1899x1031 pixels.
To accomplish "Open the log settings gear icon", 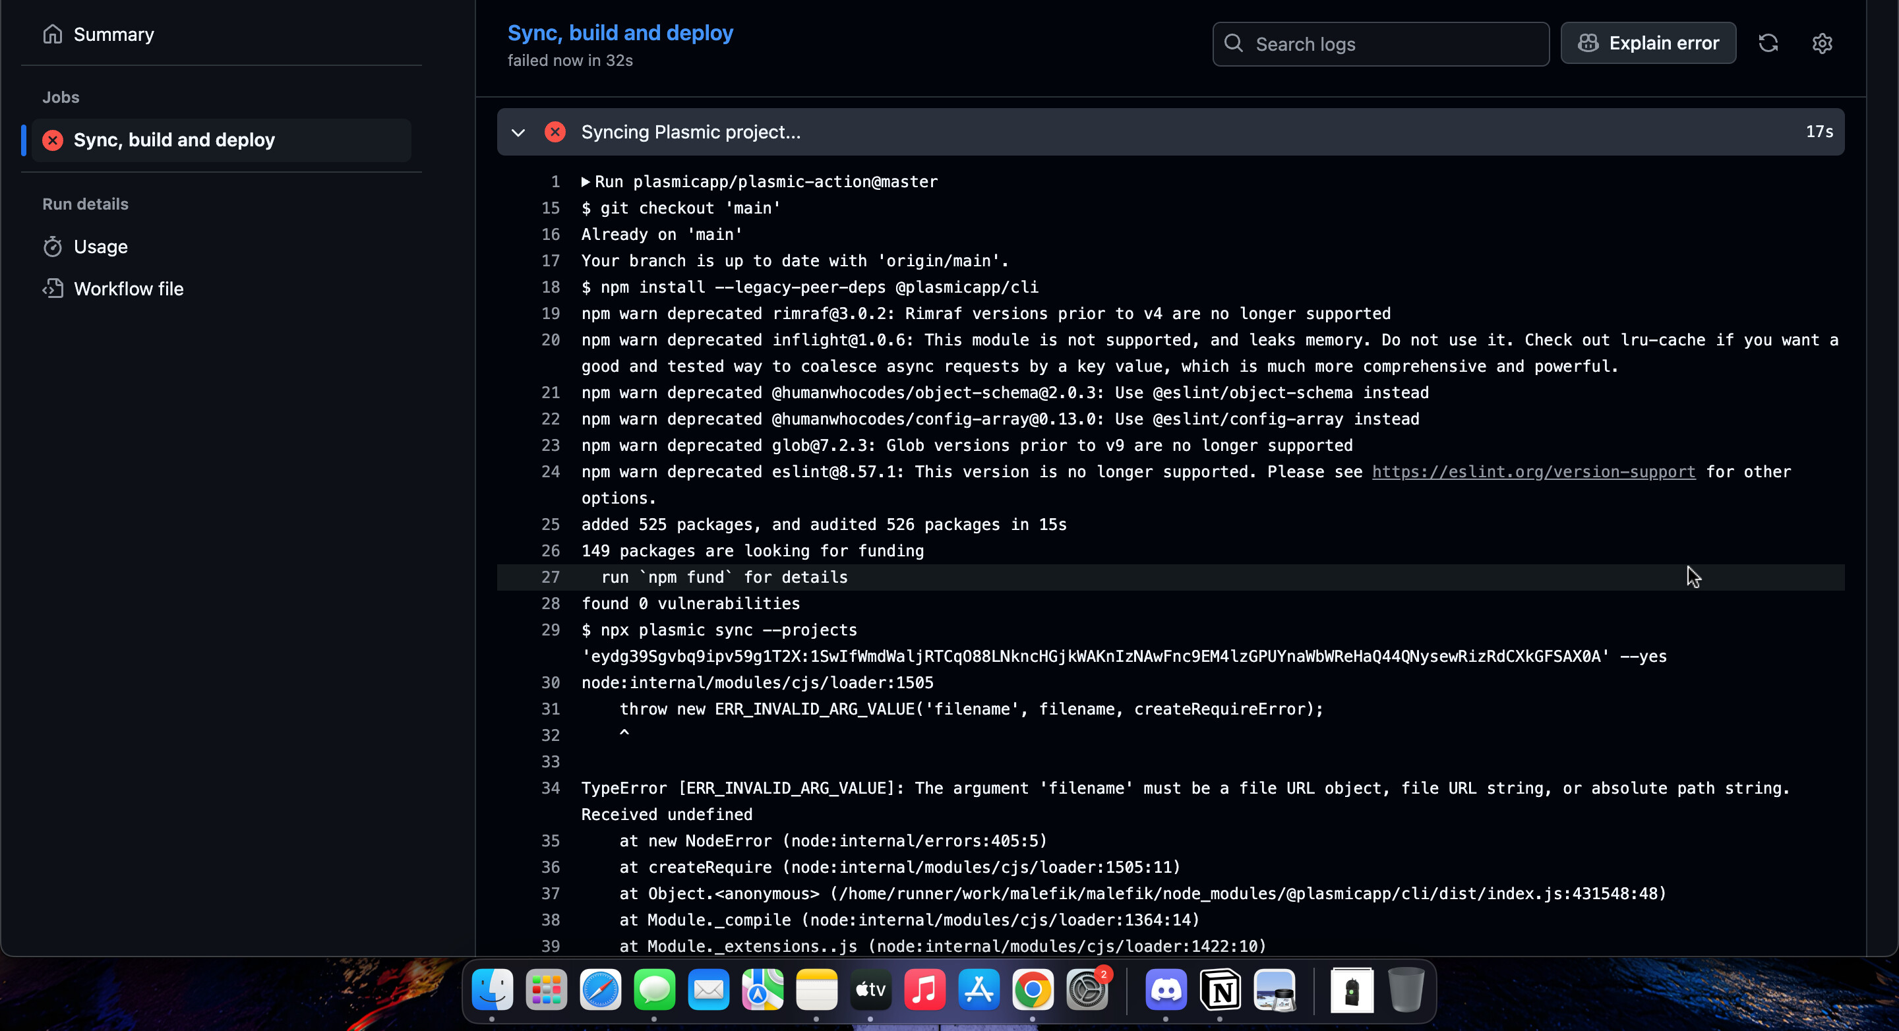I will [x=1822, y=44].
